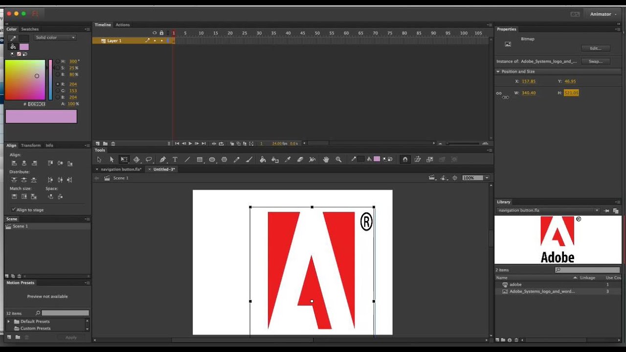Click the Swap... button

click(x=595, y=62)
